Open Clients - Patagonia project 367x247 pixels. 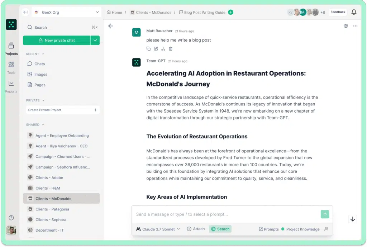point(61,209)
